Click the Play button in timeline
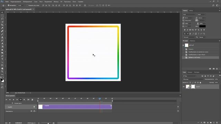 (13, 100)
